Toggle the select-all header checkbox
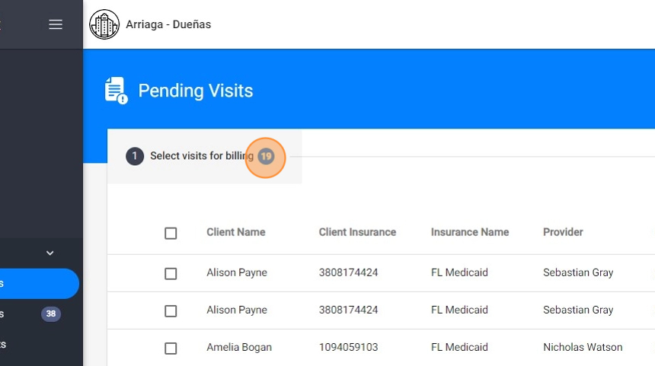 coord(171,233)
